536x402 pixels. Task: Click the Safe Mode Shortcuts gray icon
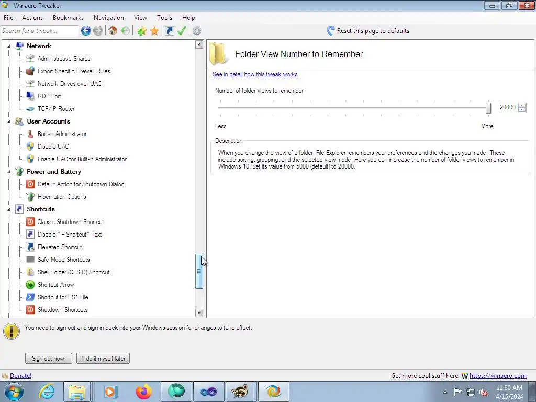30,260
